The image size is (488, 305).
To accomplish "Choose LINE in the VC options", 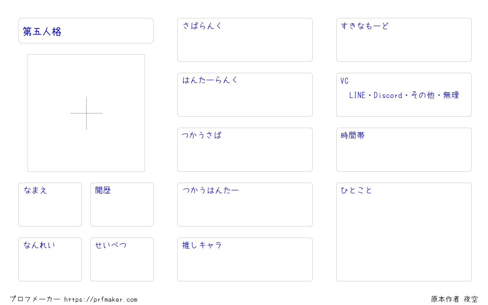I will pyautogui.click(x=357, y=95).
